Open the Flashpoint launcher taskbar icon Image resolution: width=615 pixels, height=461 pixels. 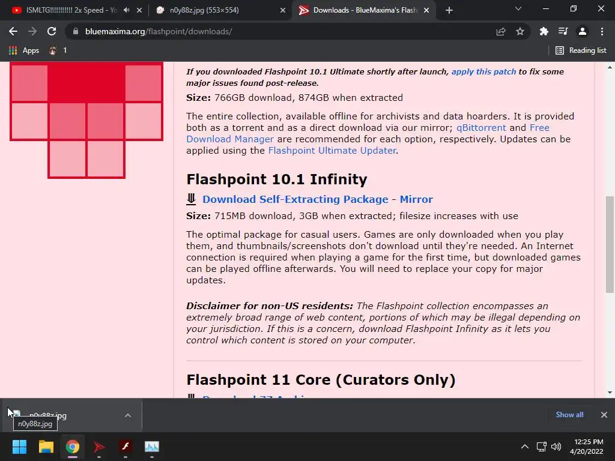[x=99, y=447]
